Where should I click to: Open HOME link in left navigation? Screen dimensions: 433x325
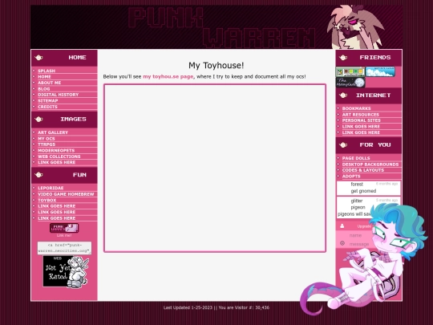44,77
